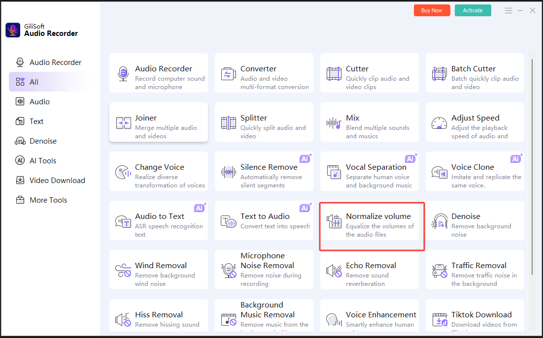The height and width of the screenshot is (338, 543).
Task: Open the Text to Audio card title
Action: (265, 216)
